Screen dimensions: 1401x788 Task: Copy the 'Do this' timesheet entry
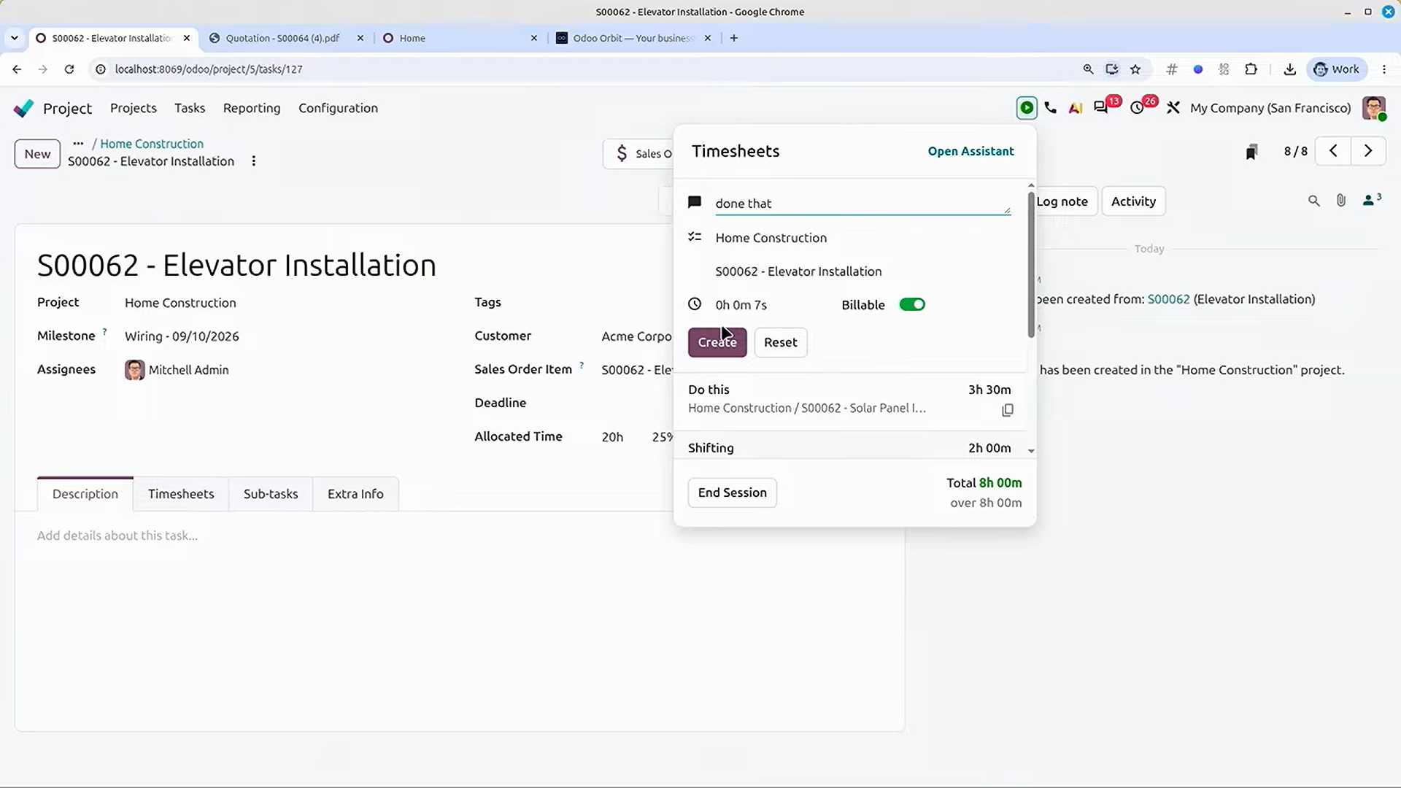(x=1008, y=410)
